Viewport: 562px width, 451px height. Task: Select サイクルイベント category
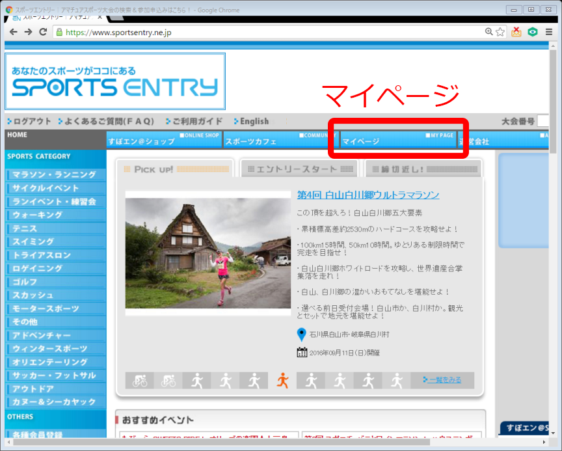point(55,188)
